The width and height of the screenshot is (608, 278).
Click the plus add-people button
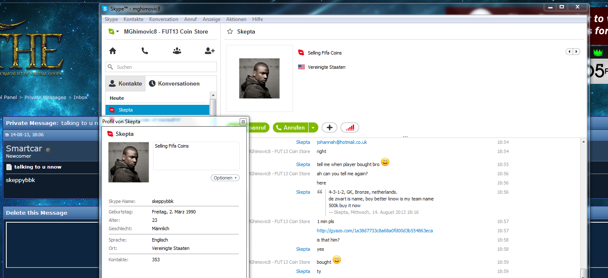pos(329,127)
